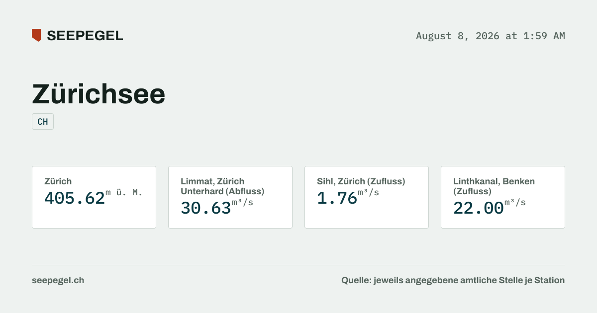This screenshot has width=597, height=313.
Task: Click the Limmat, Zürich Unterhard (Abfluss) label
Action: [222, 186]
